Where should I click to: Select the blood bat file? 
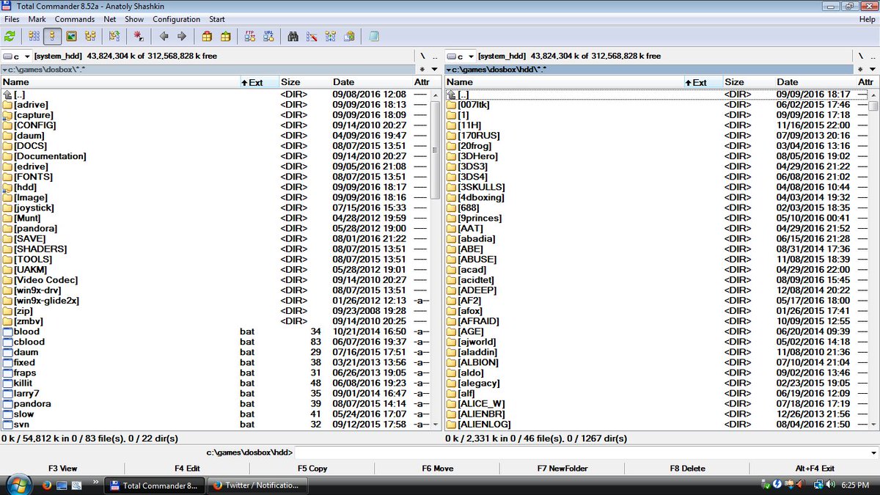tap(26, 331)
